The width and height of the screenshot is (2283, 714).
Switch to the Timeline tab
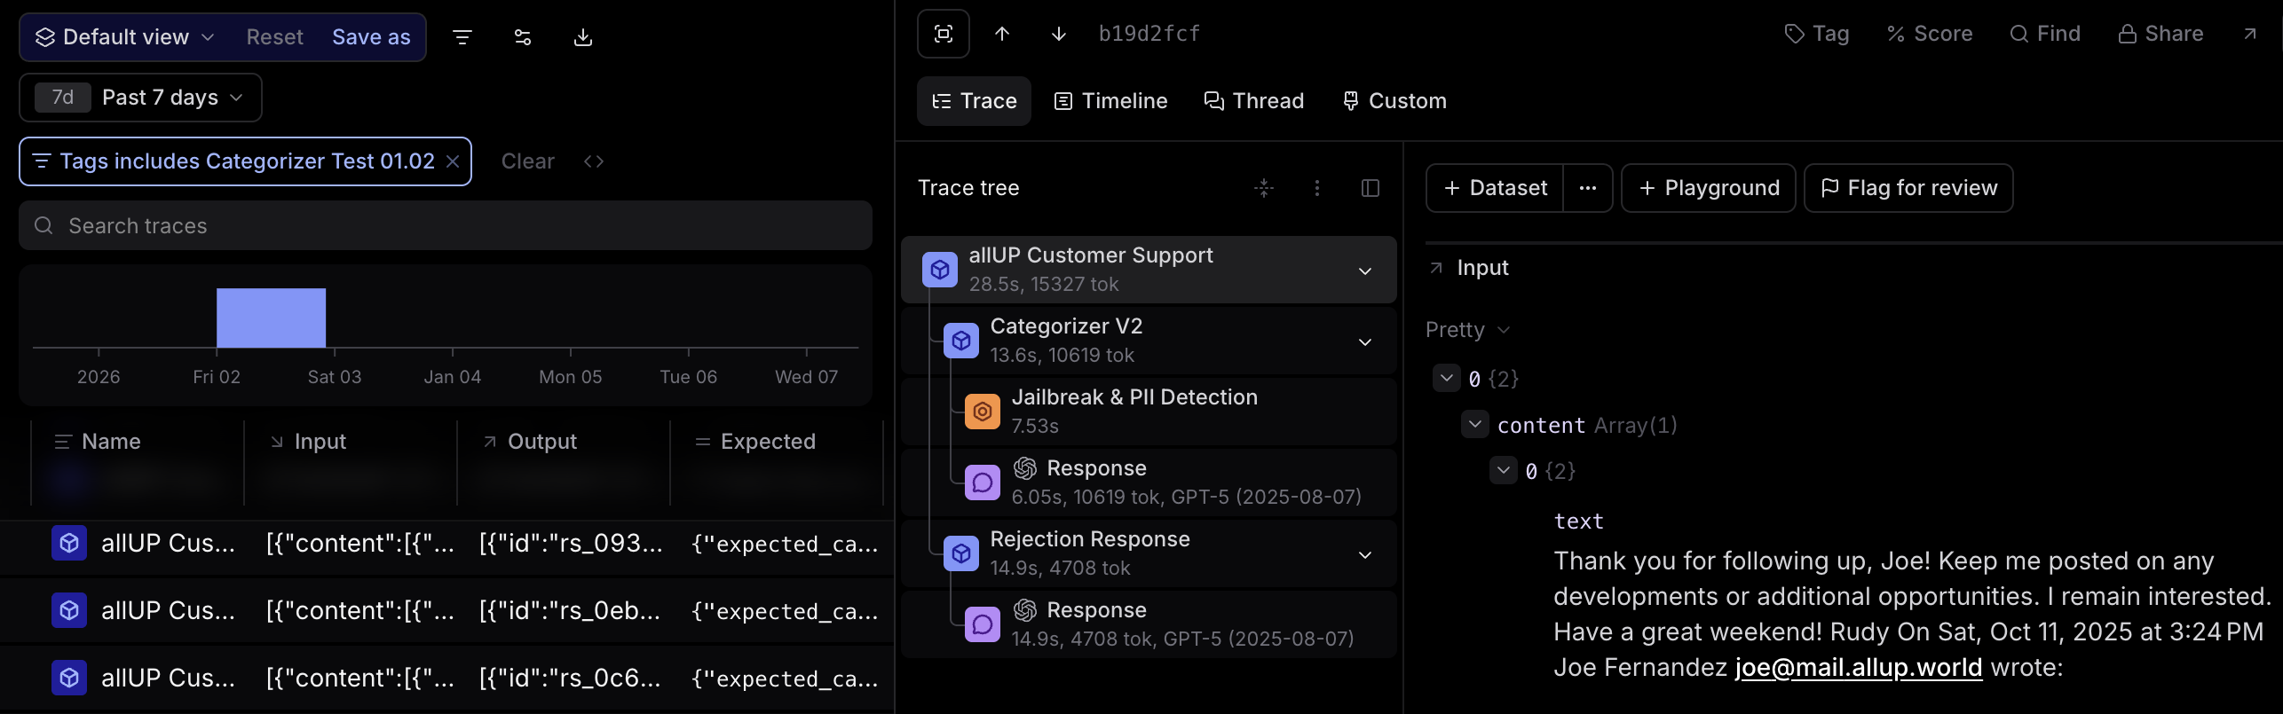coord(1110,101)
